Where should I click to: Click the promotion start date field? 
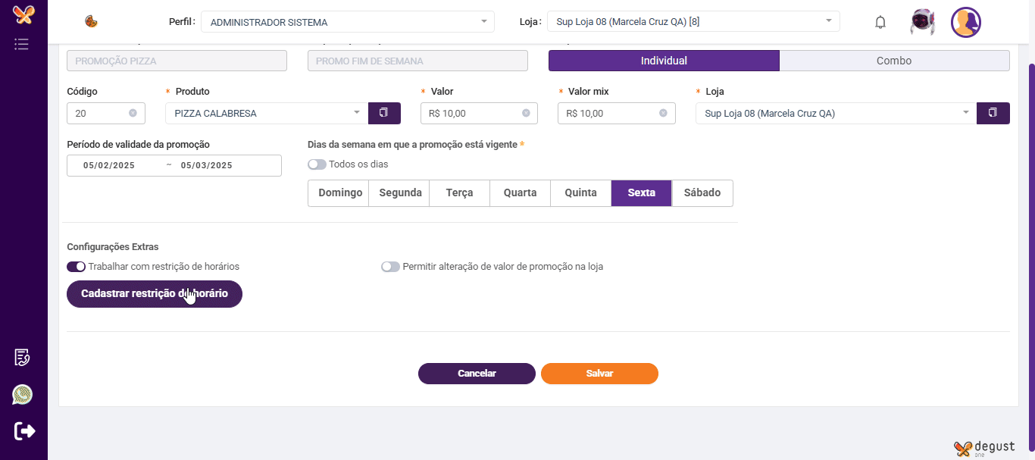tap(109, 165)
